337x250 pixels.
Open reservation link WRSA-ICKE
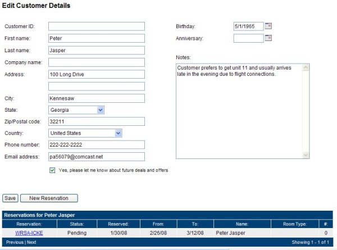[29, 233]
